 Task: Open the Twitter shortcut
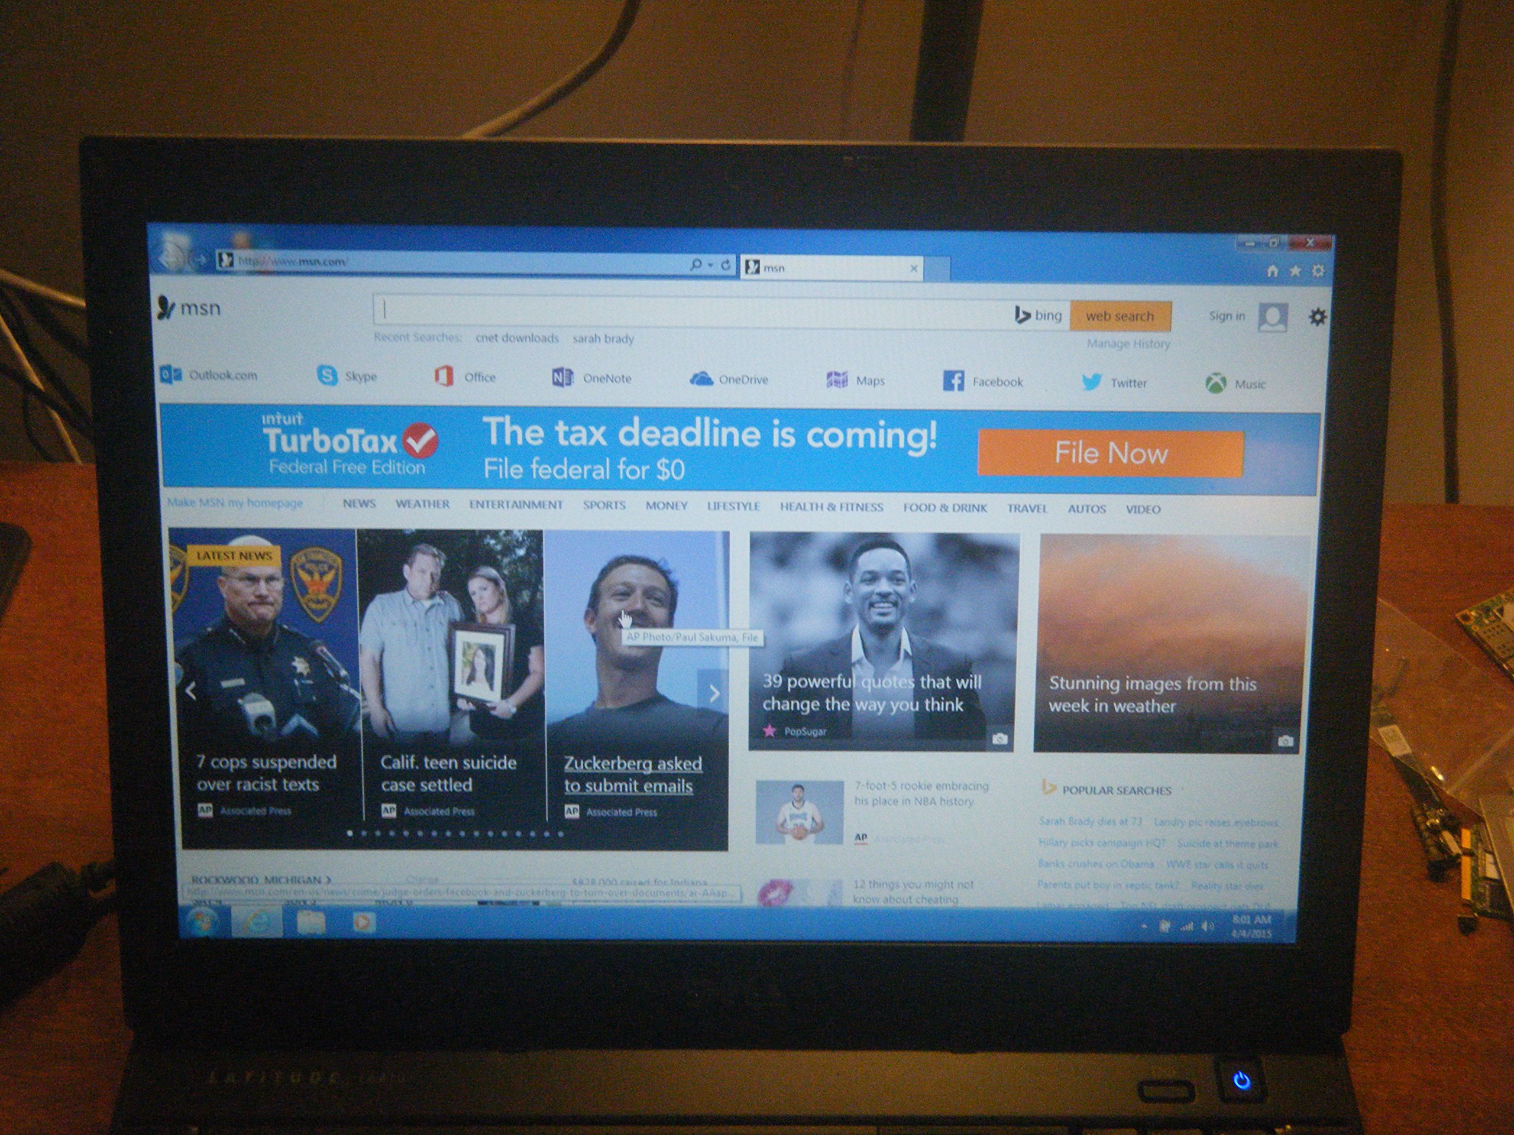[1114, 382]
